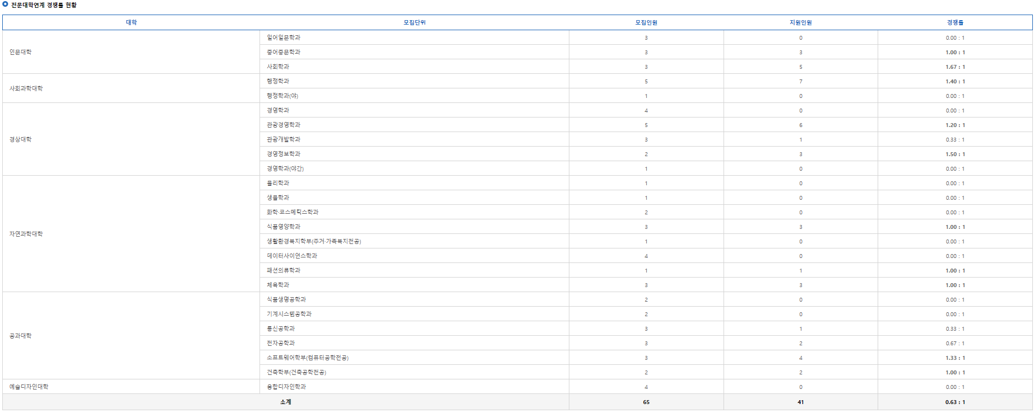The width and height of the screenshot is (1034, 413).
Task: Click 생활환경복지학부(주거·가족복지전공) department cell
Action: click(x=415, y=241)
